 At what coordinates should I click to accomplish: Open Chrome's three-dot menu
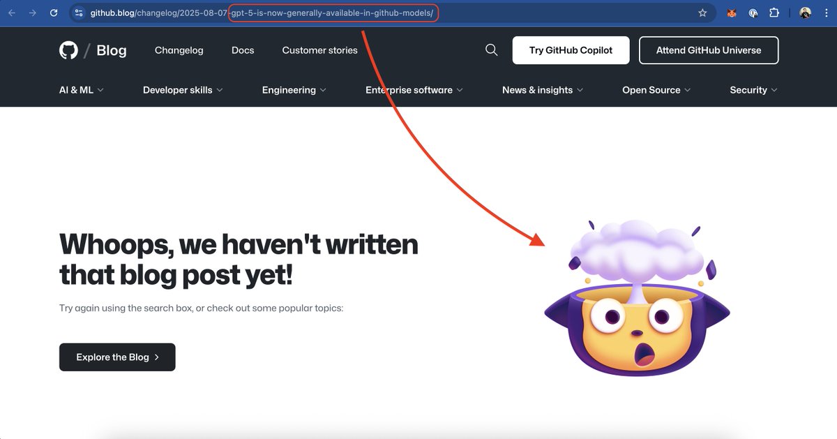pos(826,13)
